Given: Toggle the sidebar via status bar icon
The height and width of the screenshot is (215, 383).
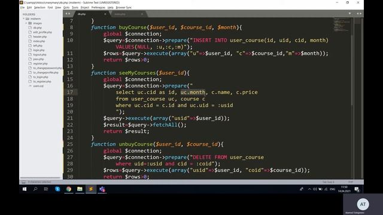Looking at the screenshot, I should [x=23, y=182].
